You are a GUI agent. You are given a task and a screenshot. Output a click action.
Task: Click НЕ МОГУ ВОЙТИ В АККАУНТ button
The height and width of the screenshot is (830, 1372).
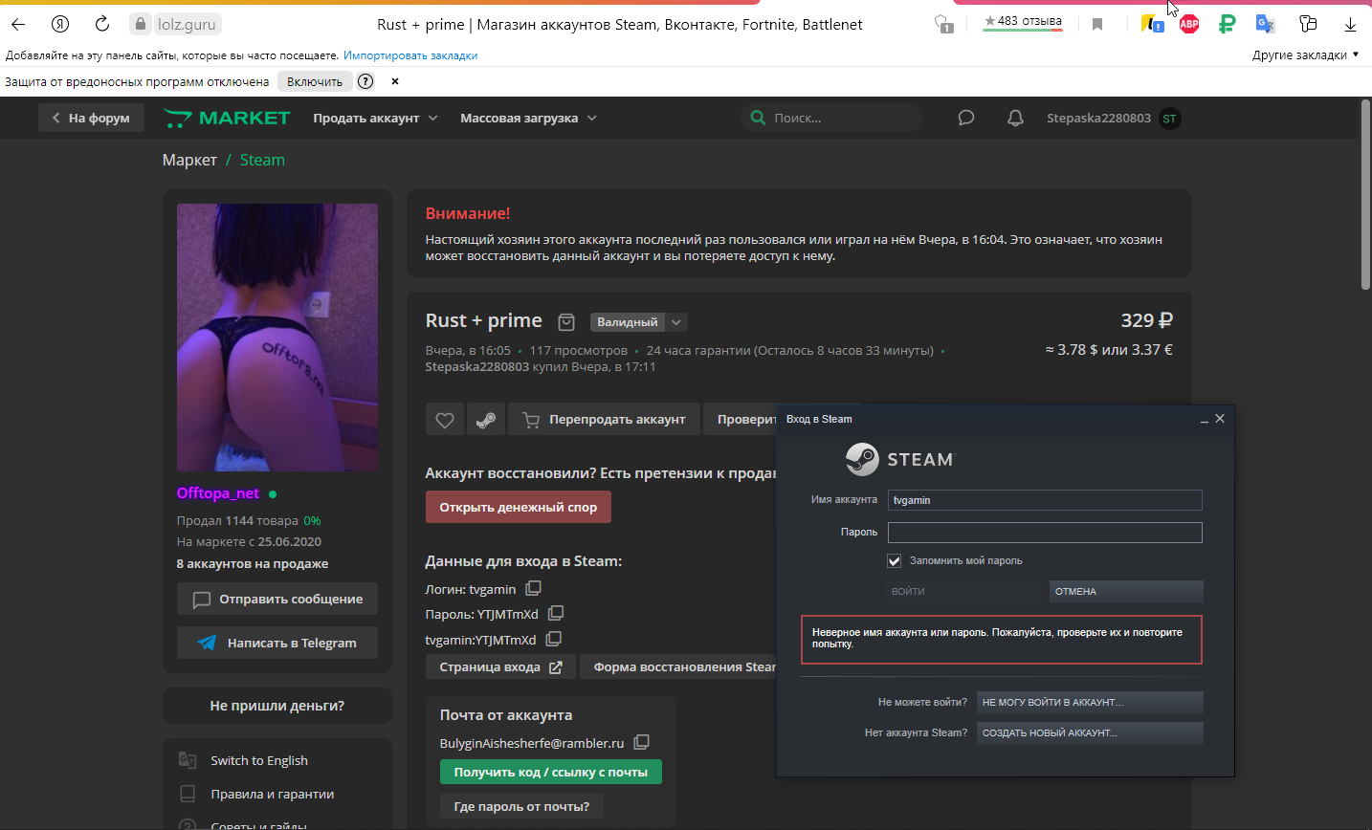(1090, 702)
